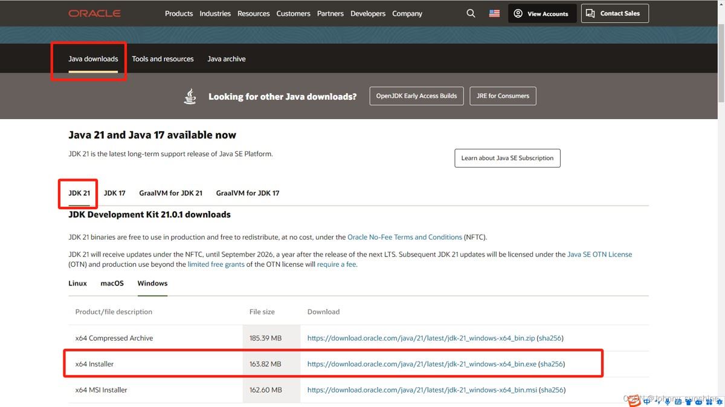Image resolution: width=725 pixels, height=407 pixels.
Task: Open the search magnifier icon
Action: point(471,13)
